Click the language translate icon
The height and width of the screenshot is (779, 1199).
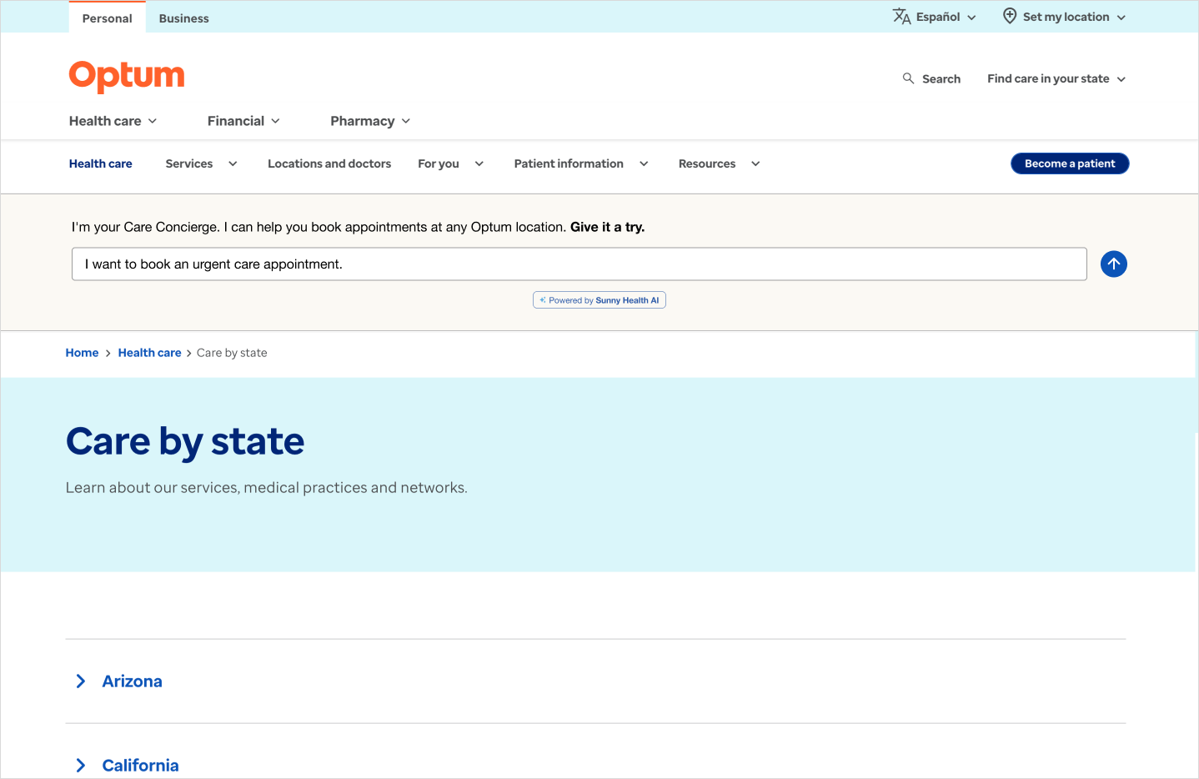click(x=901, y=17)
